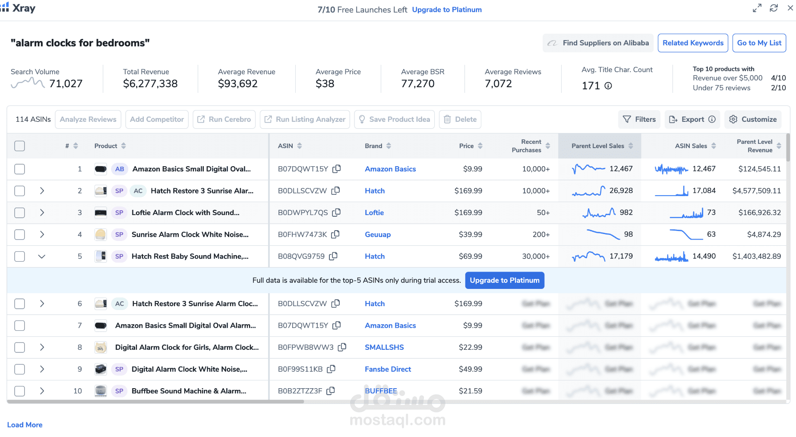
Task: Sort table by Price column arrows
Action: click(x=480, y=146)
